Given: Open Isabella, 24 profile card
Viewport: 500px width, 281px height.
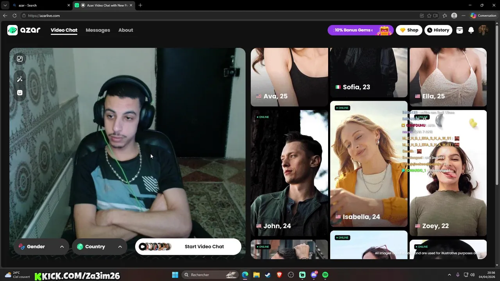Looking at the screenshot, I should (369, 164).
